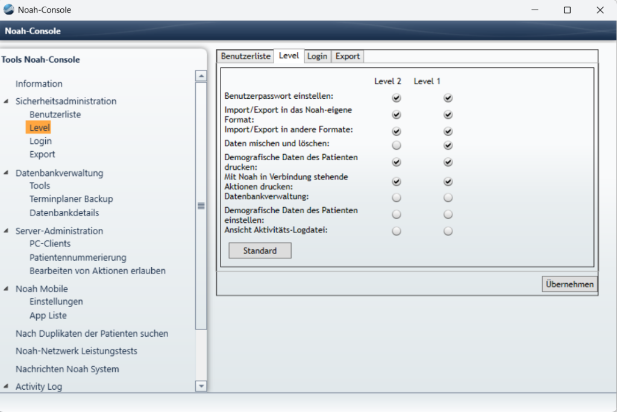The width and height of the screenshot is (617, 412).
Task: Open Datenbankdetails in the tree
Action: tap(64, 213)
